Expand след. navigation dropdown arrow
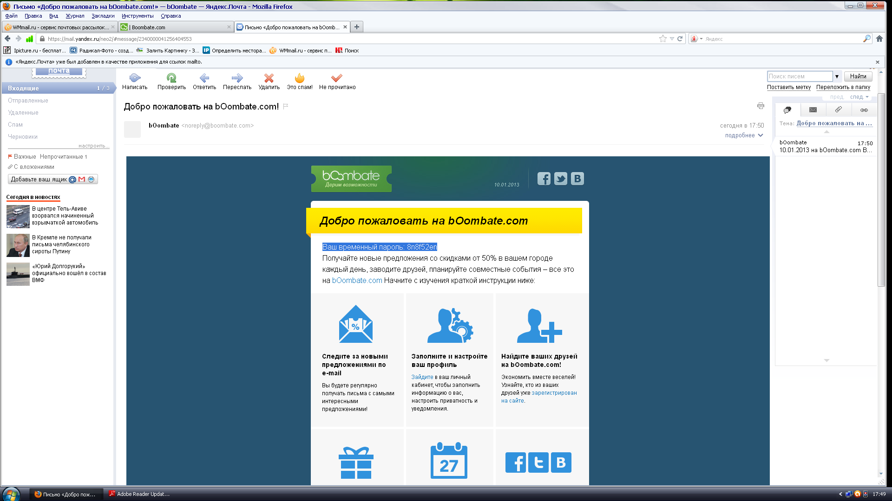892x501 pixels. (x=867, y=97)
